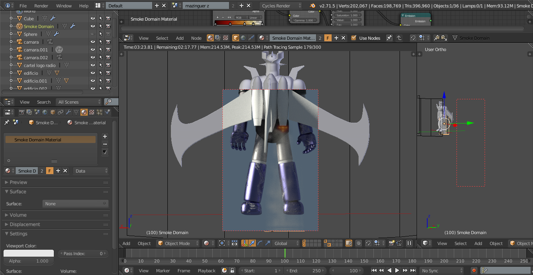Viewport: 533px width, 275px height.
Task: Open the Help menu
Action: [84, 6]
